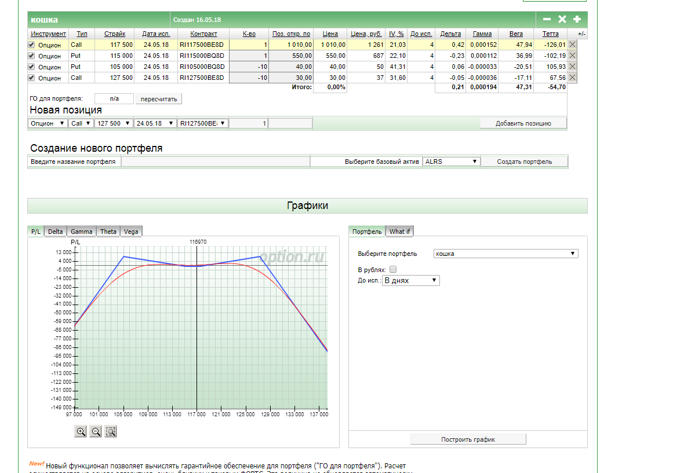Click the Графики section header
Screen dimensions: 684x473
308,206
